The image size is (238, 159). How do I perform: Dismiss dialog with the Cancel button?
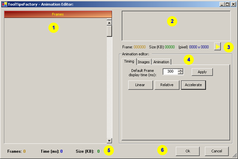[x=217, y=151]
